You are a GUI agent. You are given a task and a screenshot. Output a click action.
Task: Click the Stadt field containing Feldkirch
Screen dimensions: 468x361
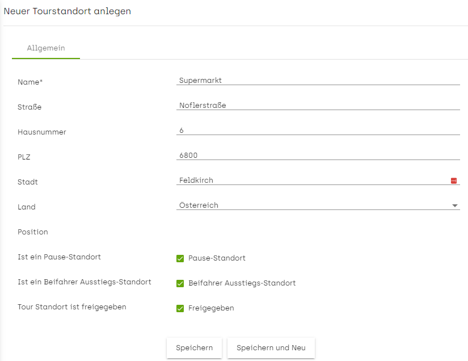(x=313, y=180)
